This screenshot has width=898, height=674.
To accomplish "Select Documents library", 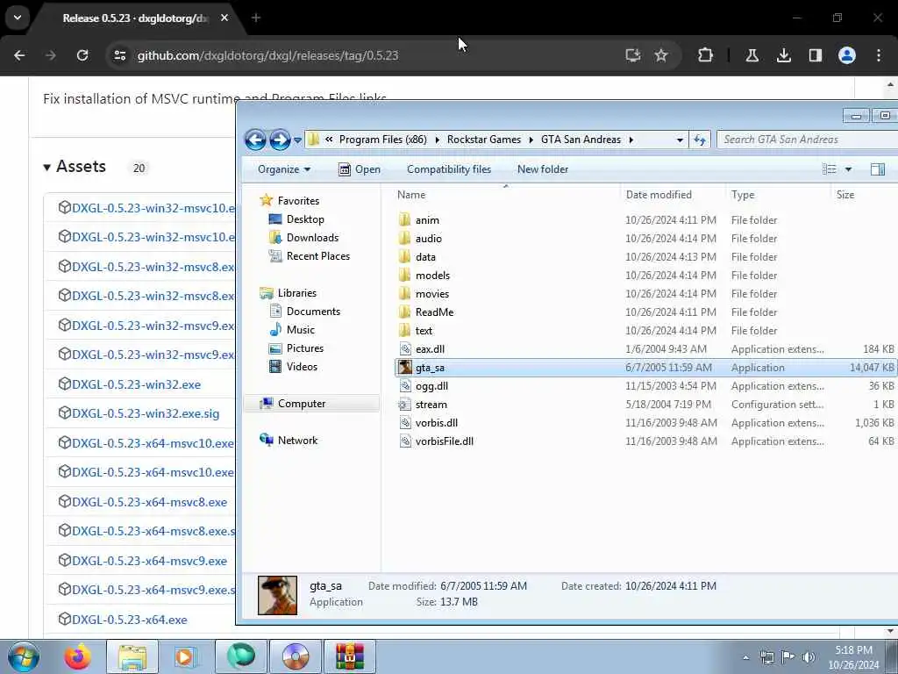I will pos(313,312).
